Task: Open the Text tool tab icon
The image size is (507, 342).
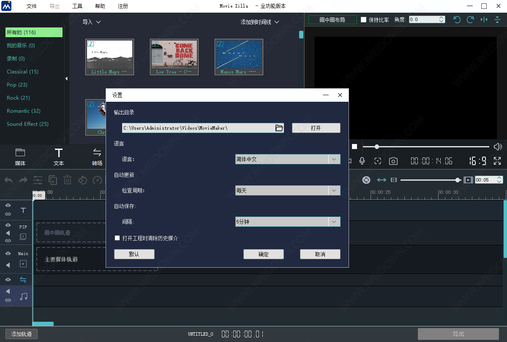Action: point(59,156)
